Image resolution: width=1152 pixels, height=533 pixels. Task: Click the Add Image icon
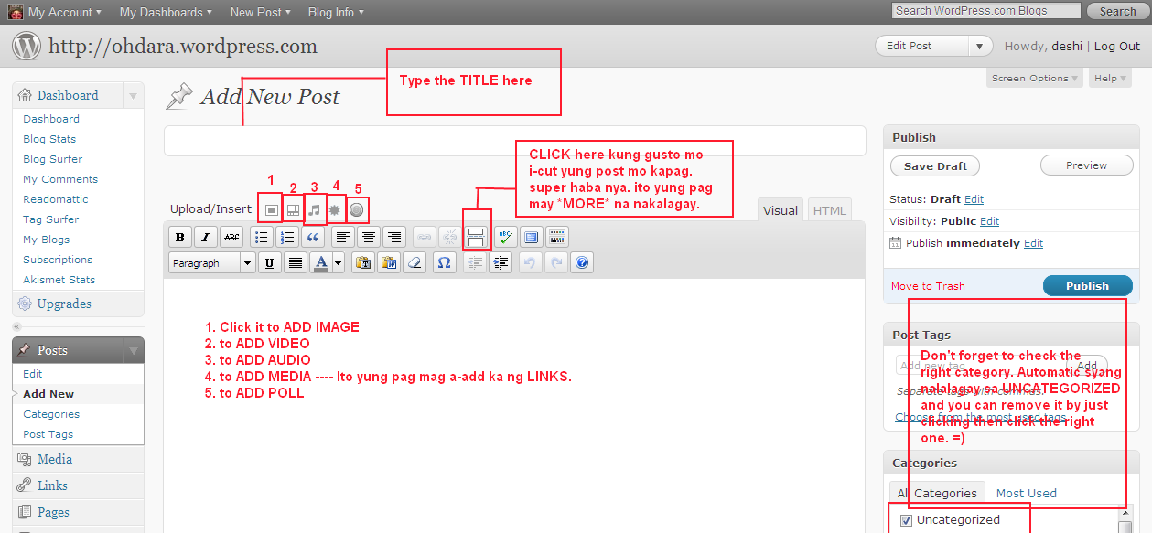271,209
